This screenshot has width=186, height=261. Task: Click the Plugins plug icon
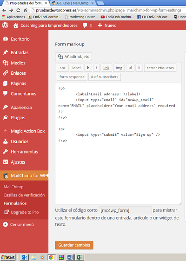(x=5, y=117)
